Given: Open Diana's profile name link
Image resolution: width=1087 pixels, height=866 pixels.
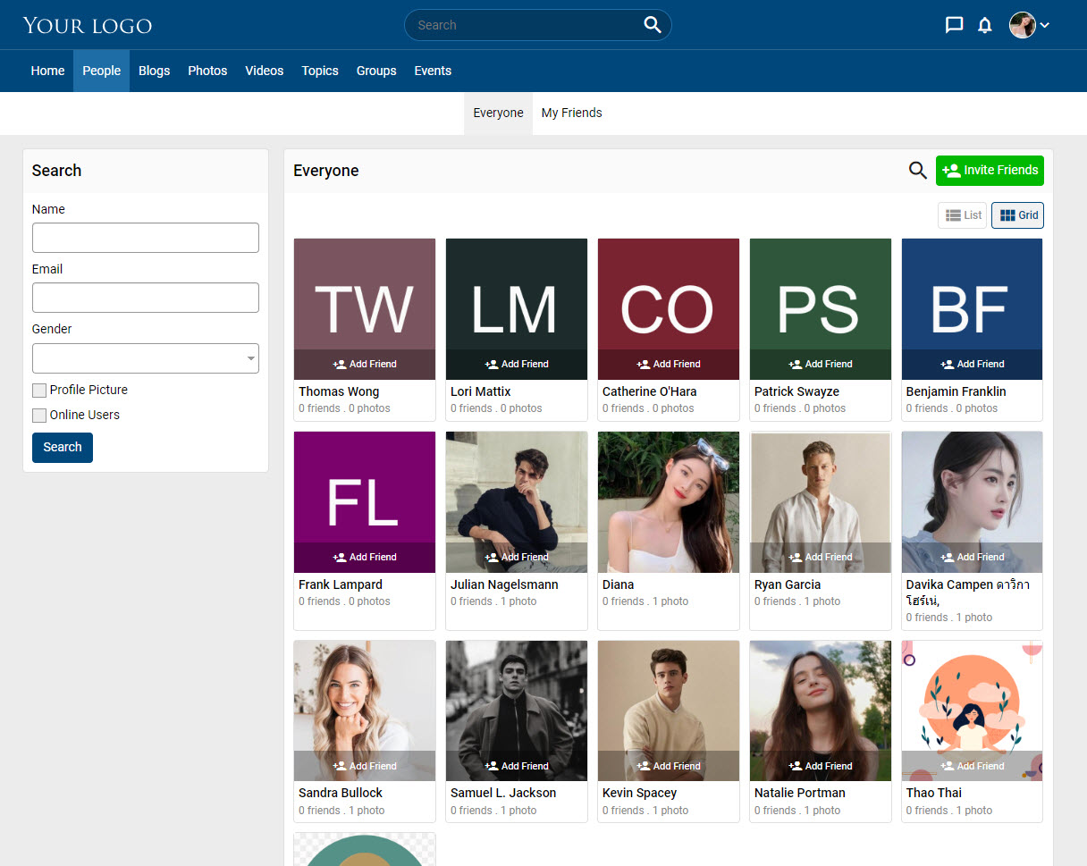Looking at the screenshot, I should pos(619,584).
